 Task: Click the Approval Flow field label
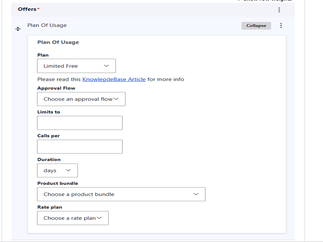[56, 88]
